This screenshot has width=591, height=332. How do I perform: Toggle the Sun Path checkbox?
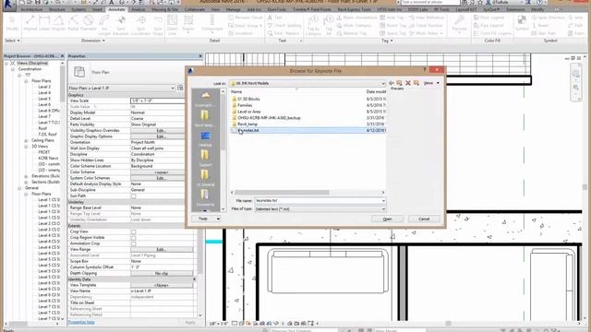[133, 196]
